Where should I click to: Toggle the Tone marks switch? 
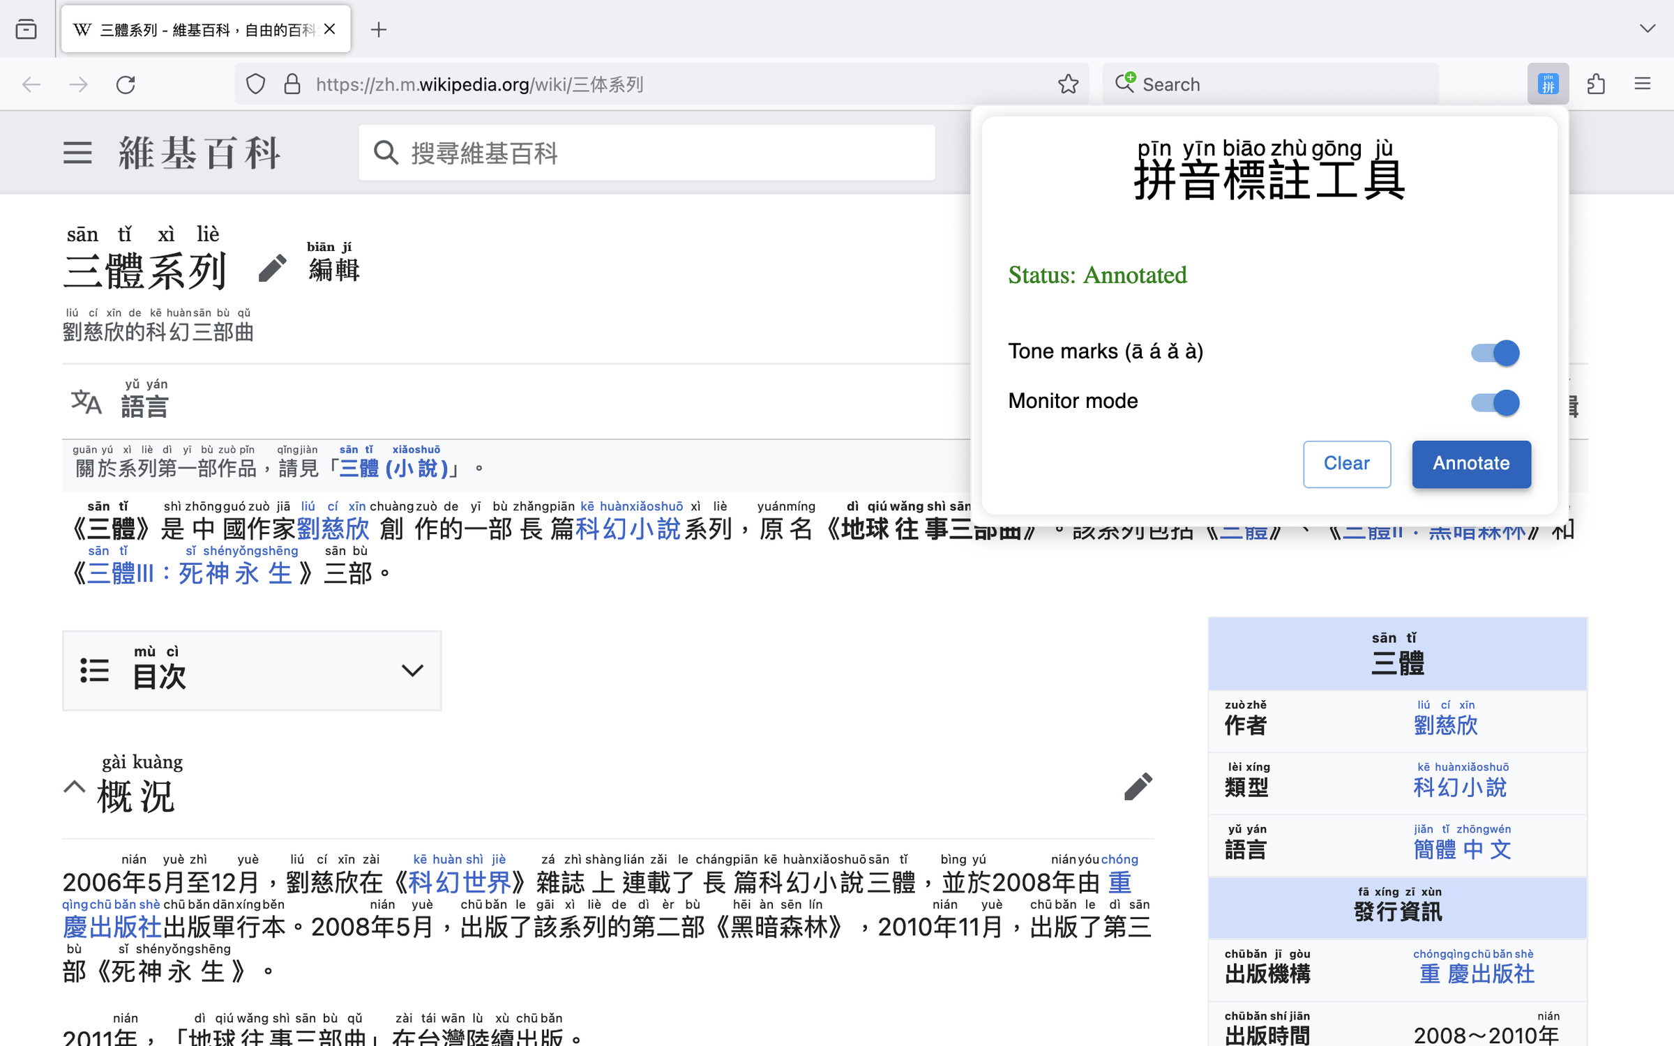pos(1495,353)
